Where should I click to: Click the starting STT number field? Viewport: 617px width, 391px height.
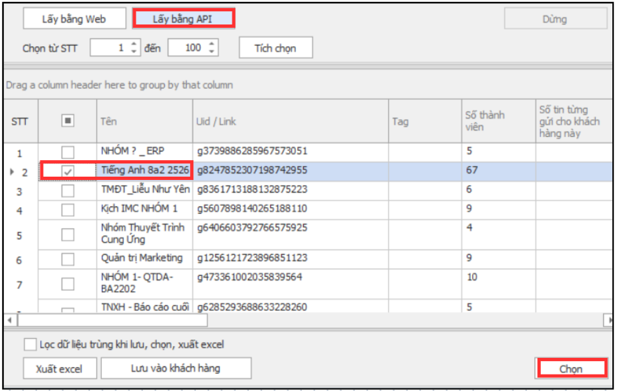[109, 48]
